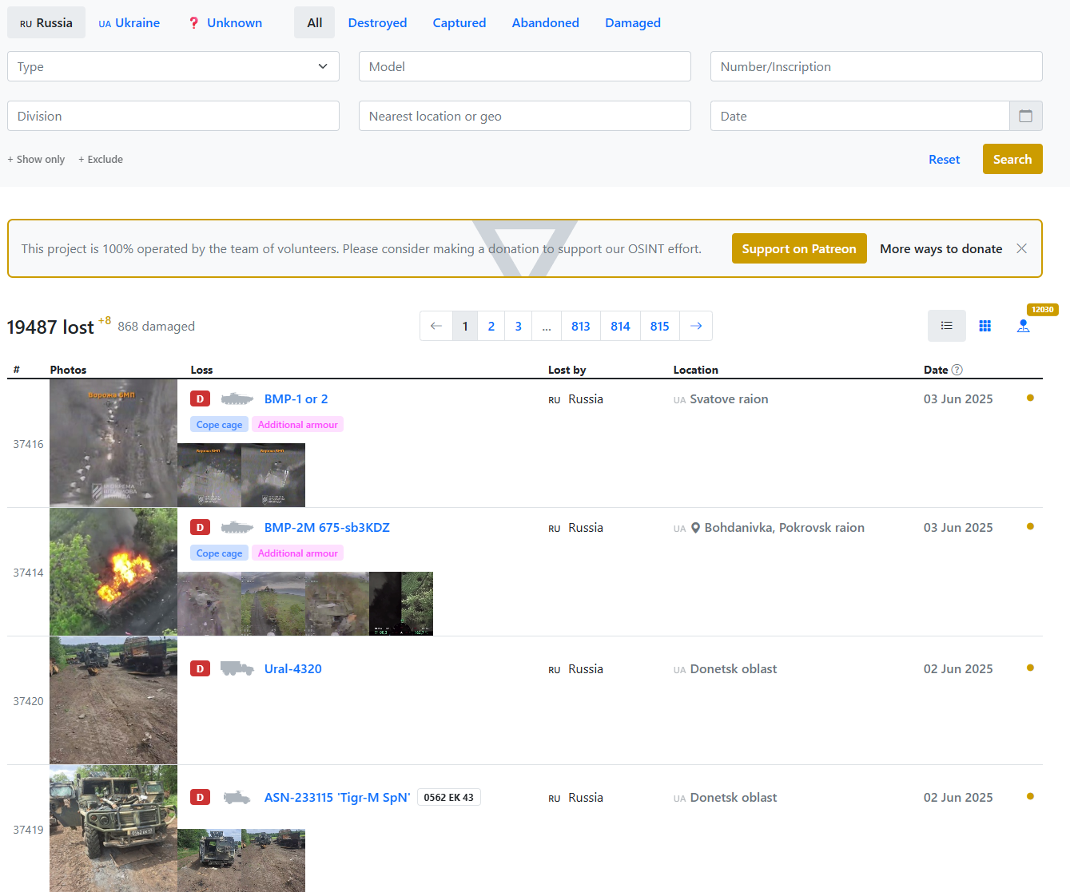Screen dimensions: 1070x892
Task: Select current page 1
Action: click(465, 326)
